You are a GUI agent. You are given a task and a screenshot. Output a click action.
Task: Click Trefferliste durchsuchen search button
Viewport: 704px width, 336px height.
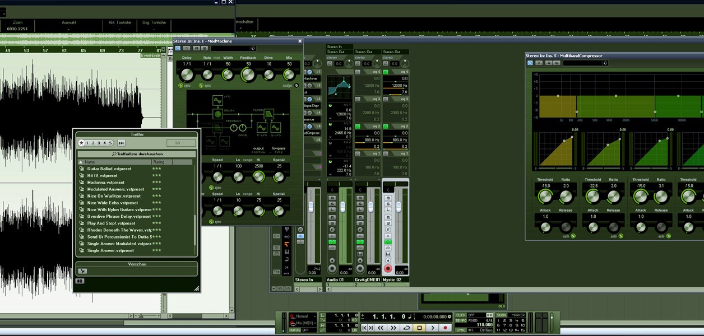tap(137, 154)
